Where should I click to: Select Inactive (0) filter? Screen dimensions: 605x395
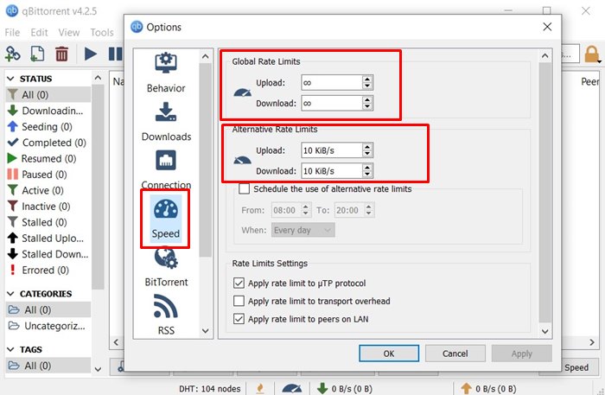pos(48,207)
